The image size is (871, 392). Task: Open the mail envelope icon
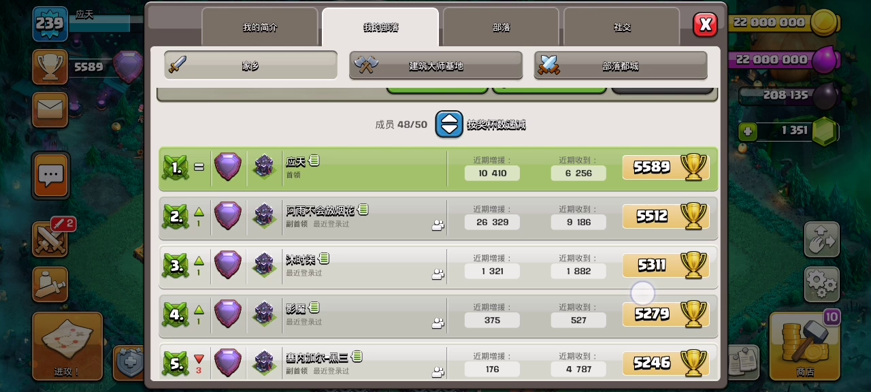coord(50,110)
